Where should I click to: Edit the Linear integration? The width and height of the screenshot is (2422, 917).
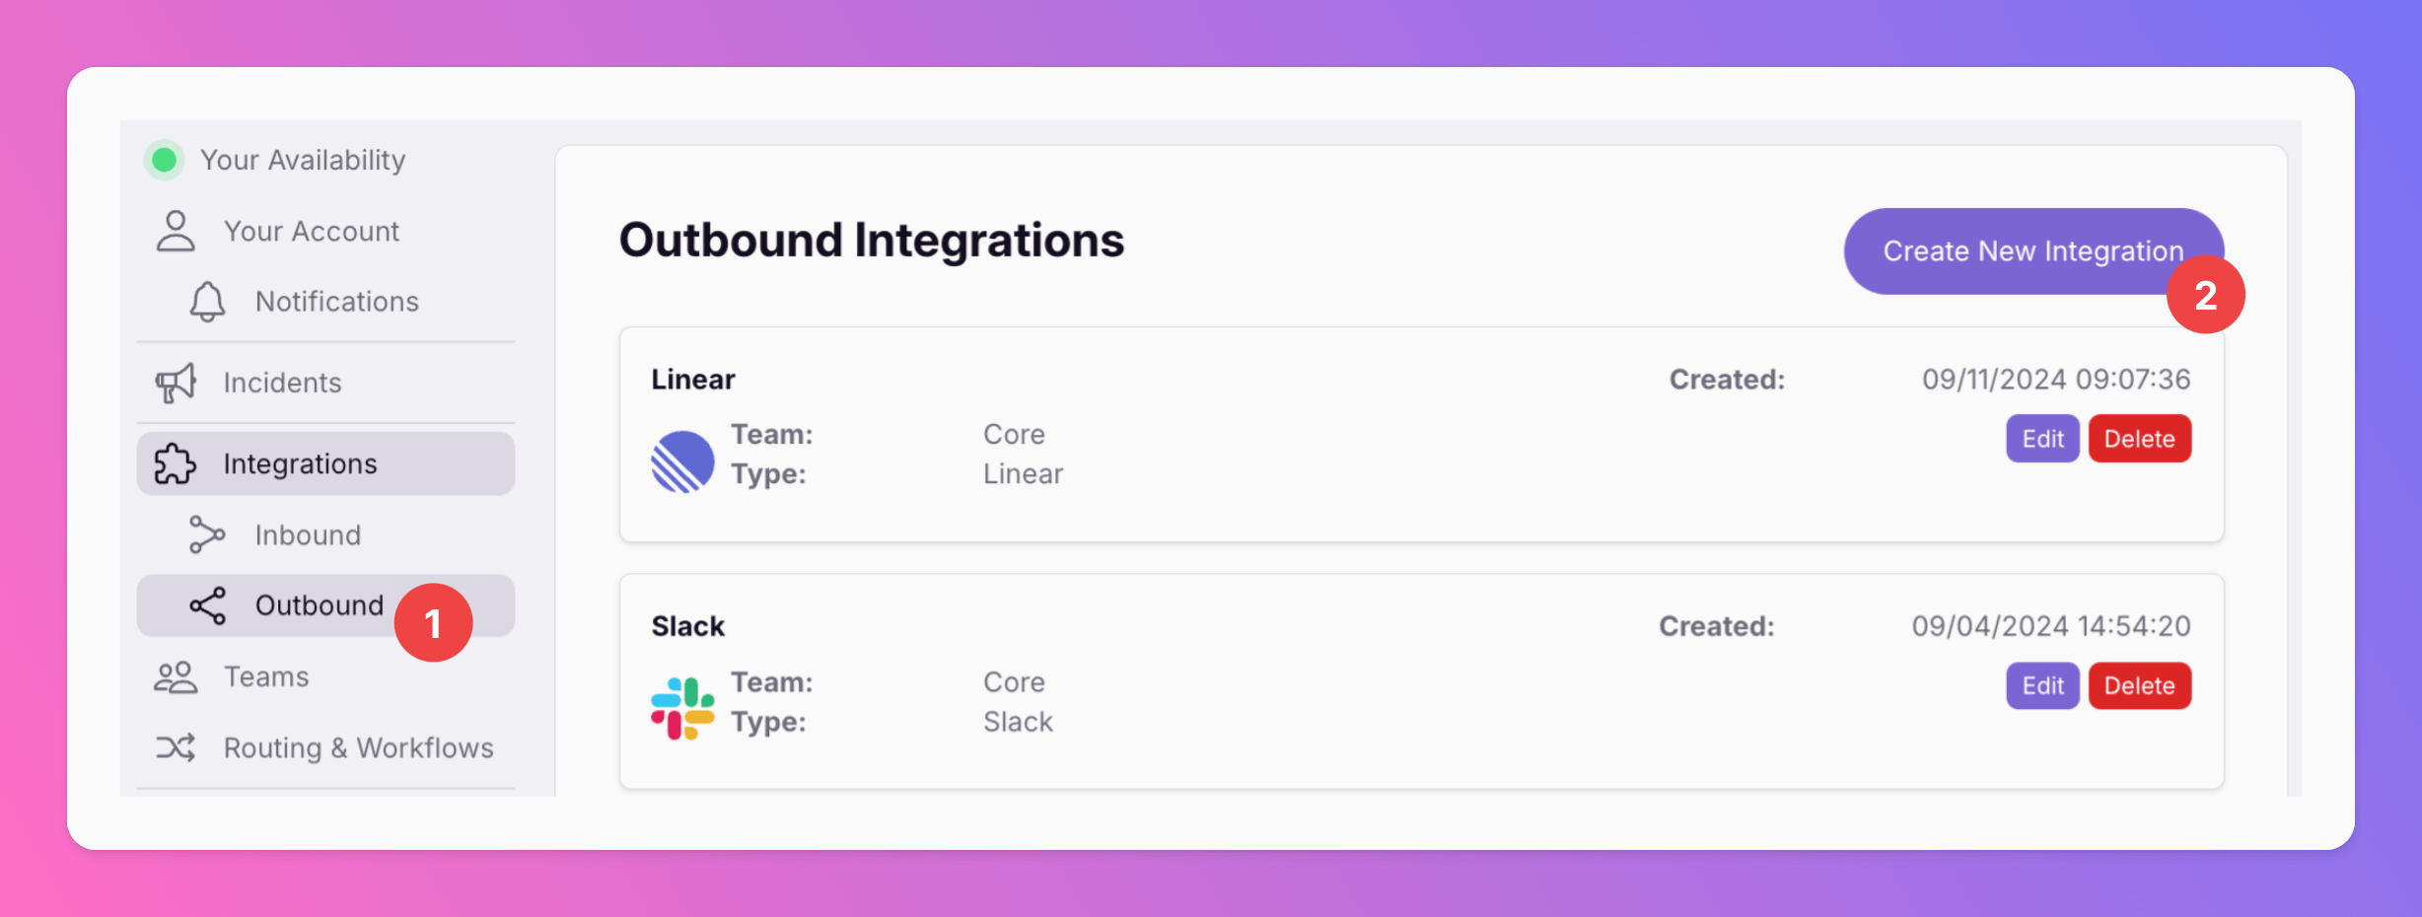pos(2042,439)
